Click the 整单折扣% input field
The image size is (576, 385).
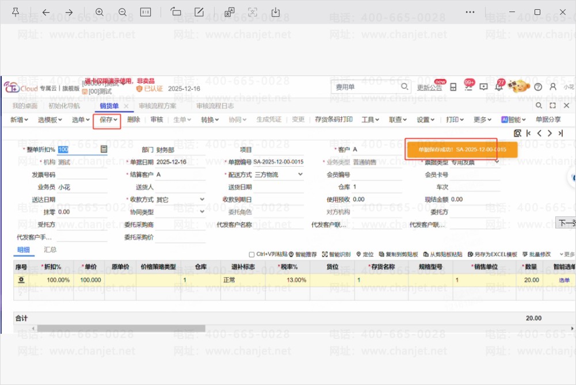79,150
